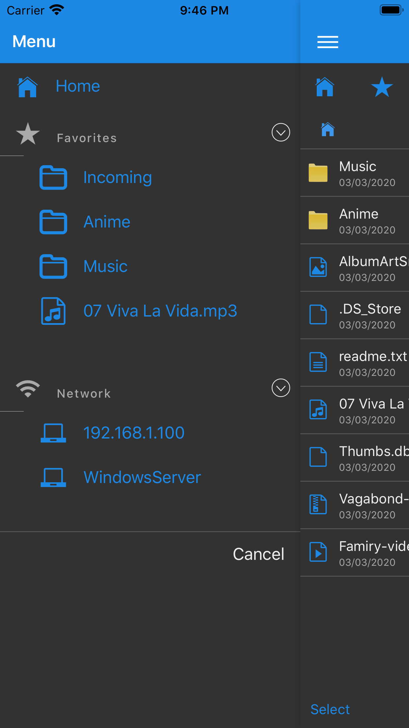
Task: Connect to WindowsServer
Action: [142, 477]
